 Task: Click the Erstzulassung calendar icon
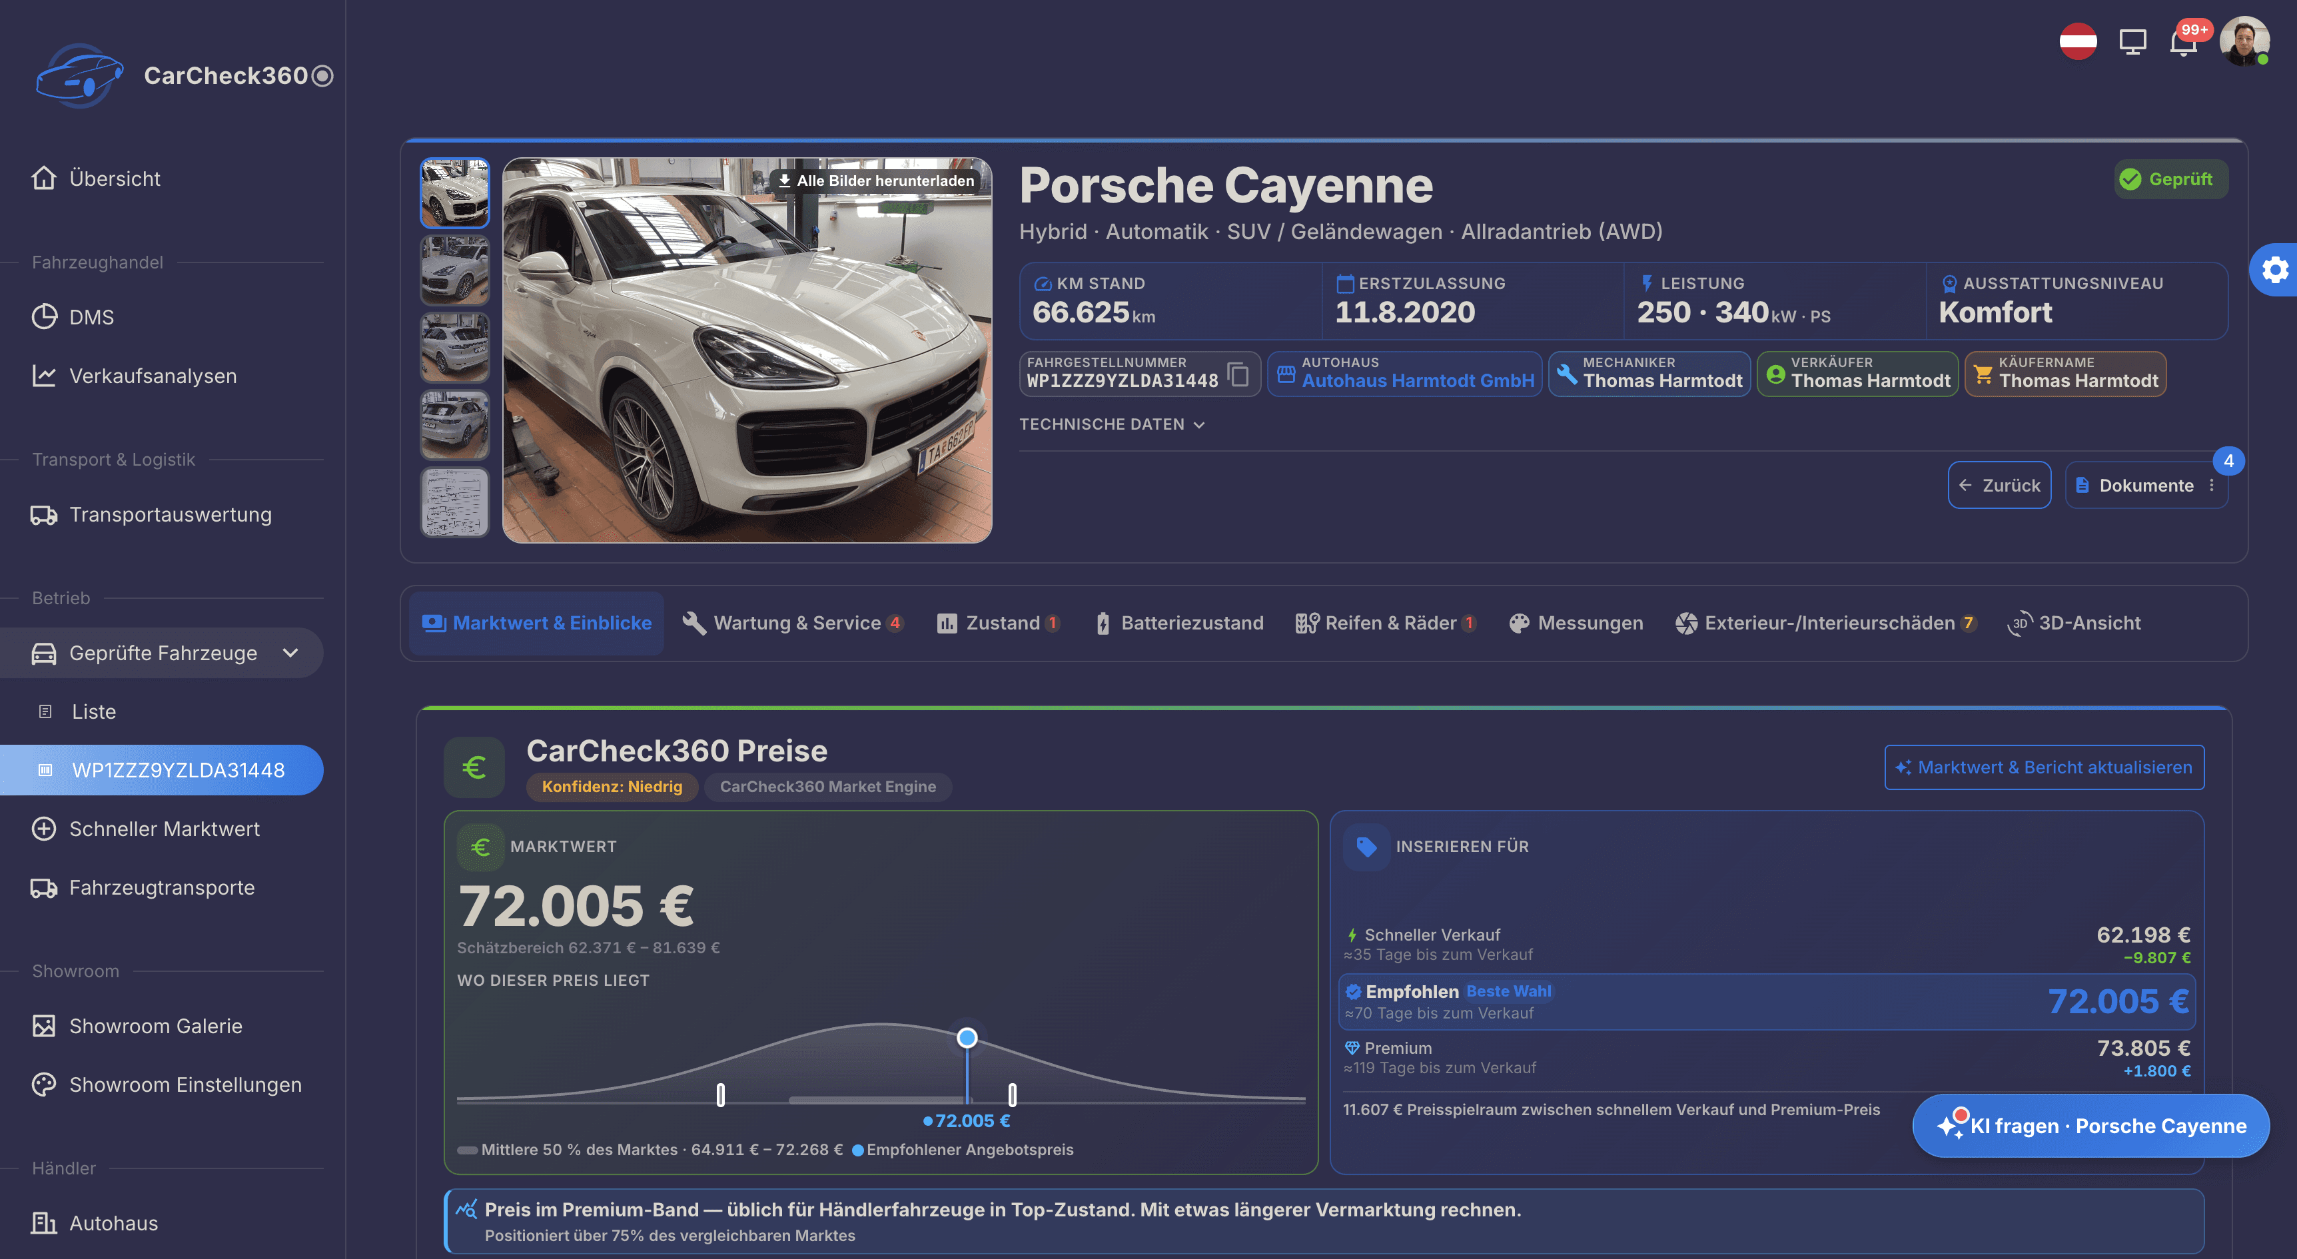[x=1344, y=284]
